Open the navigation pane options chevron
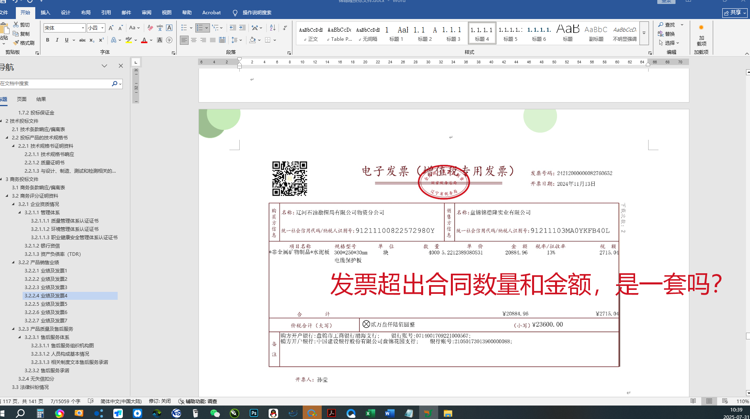 coord(104,66)
